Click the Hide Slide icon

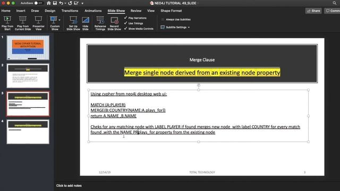pyautogui.click(x=85, y=20)
